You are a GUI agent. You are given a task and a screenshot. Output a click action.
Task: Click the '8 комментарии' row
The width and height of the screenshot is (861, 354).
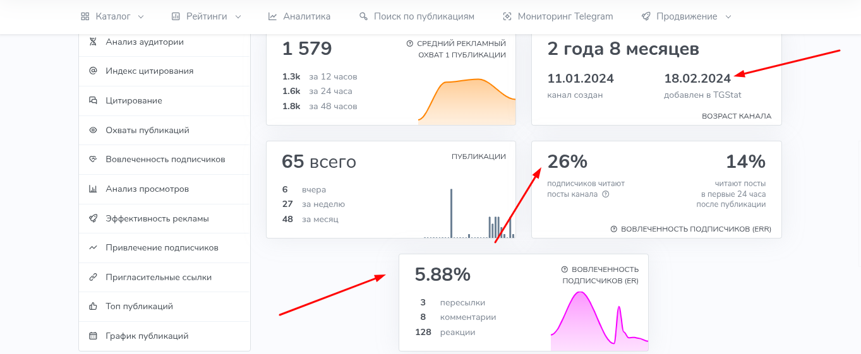click(458, 317)
